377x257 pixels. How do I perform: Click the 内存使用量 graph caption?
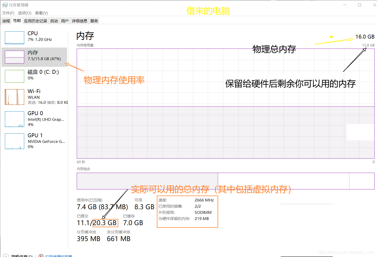pos(85,45)
